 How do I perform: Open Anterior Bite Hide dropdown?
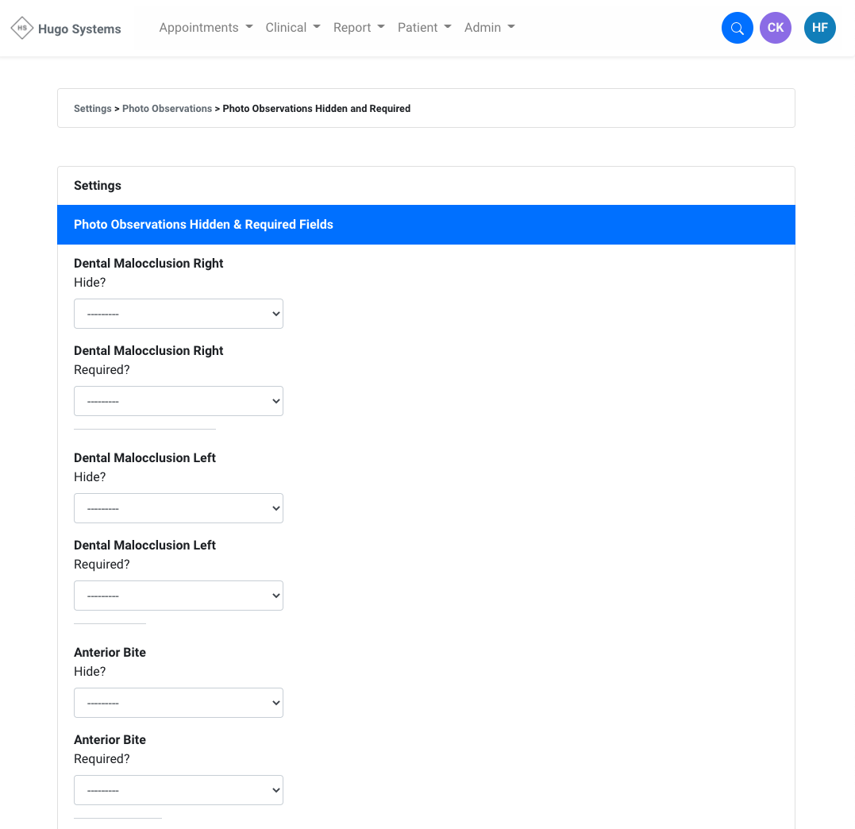[x=179, y=703]
